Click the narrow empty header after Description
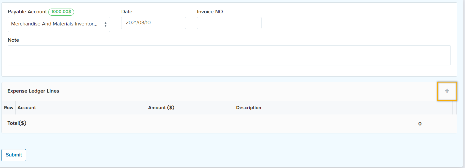This screenshot has width=465, height=168. (454, 108)
